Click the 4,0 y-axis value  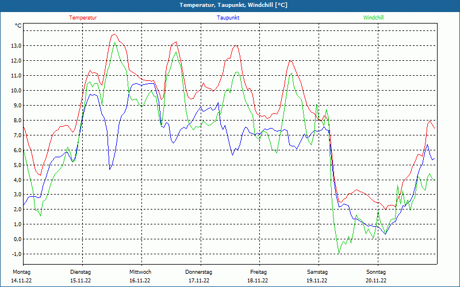coord(17,180)
